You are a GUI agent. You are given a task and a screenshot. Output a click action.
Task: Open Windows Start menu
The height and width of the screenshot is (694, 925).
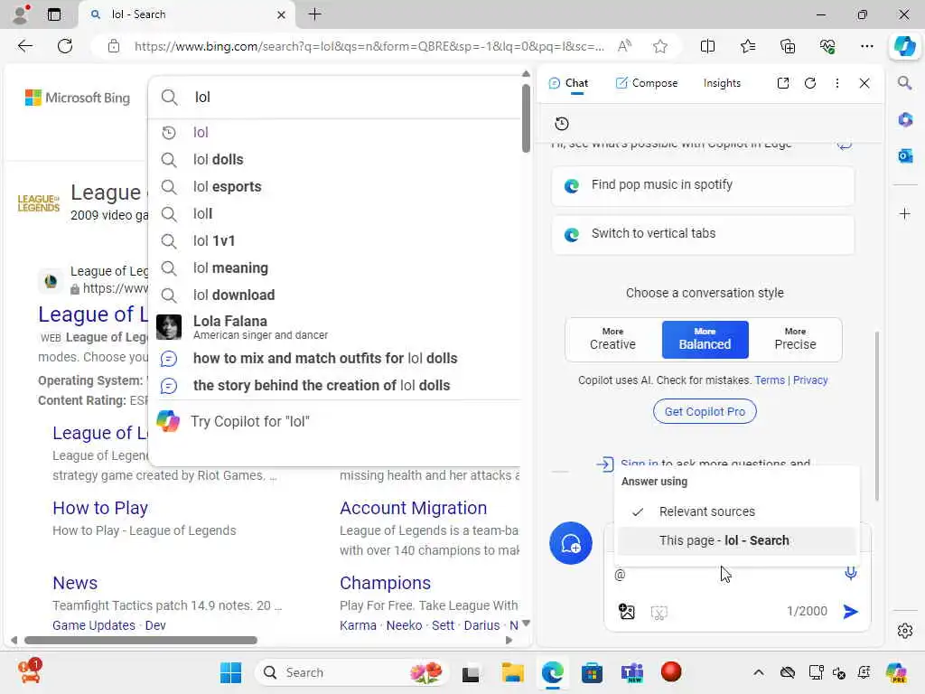pos(230,672)
